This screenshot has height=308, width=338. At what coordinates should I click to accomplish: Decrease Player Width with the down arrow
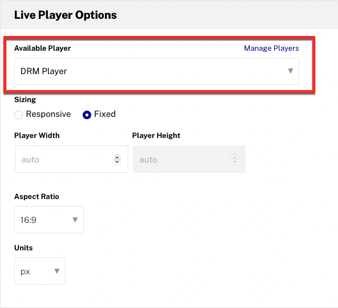117,162
